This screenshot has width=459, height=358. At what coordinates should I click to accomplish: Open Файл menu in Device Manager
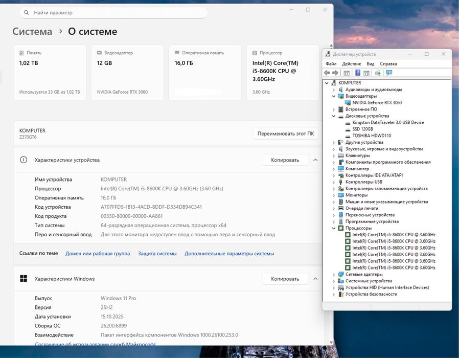coord(331,63)
